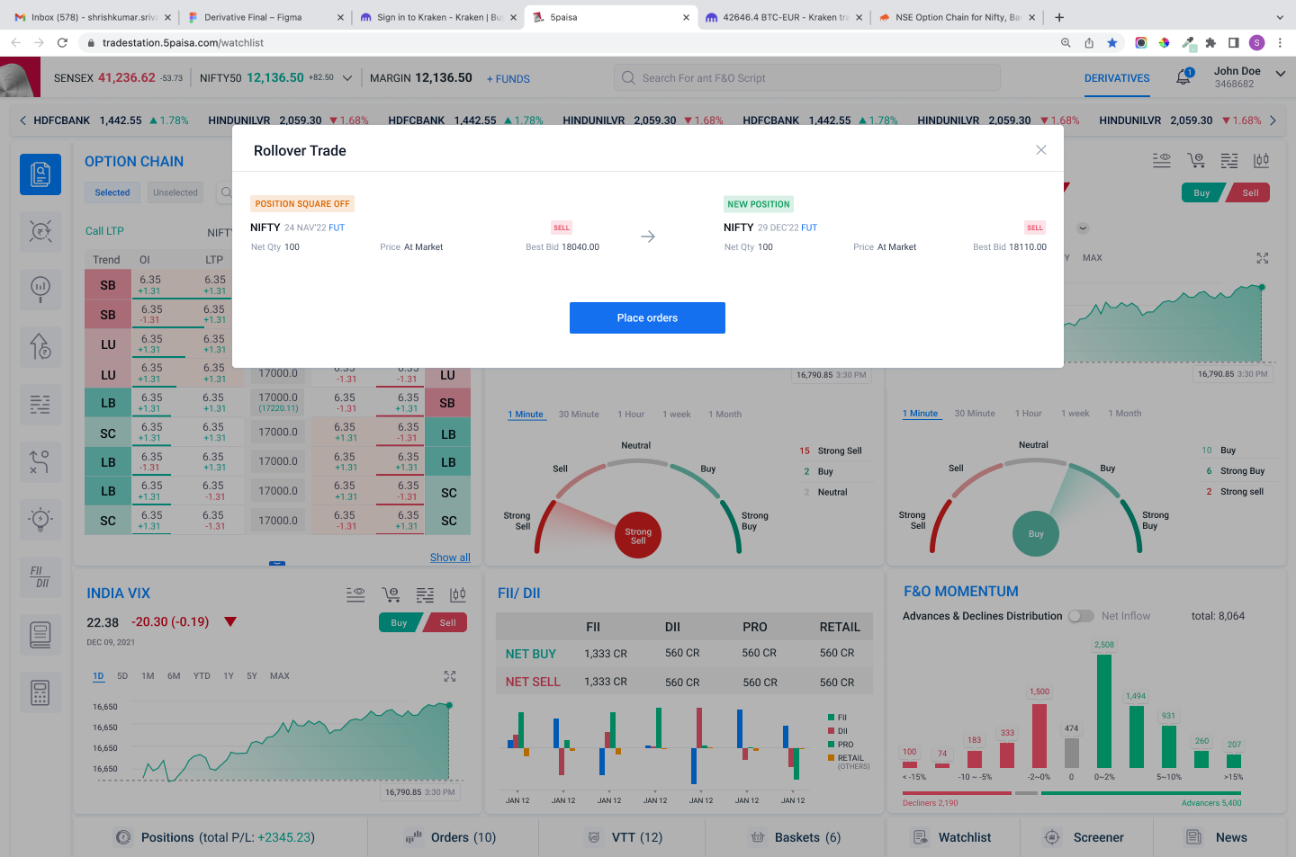The width and height of the screenshot is (1296, 857).
Task: Select 5D range on India VIX chart
Action: point(122,676)
